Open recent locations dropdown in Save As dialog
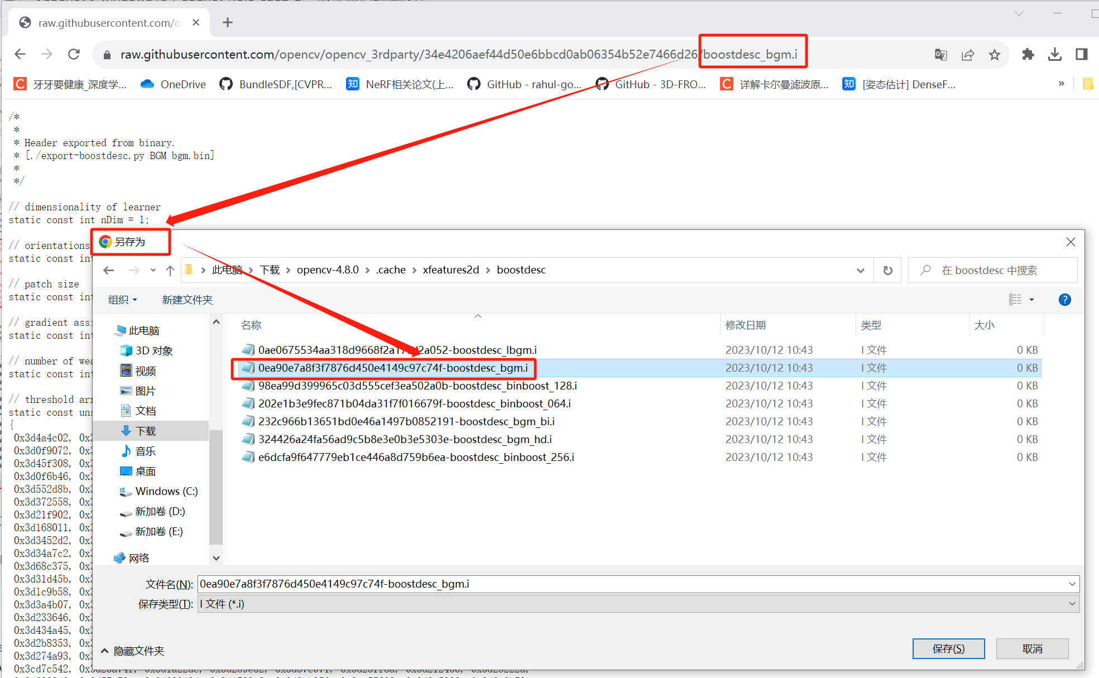The image size is (1099, 678). click(x=153, y=270)
